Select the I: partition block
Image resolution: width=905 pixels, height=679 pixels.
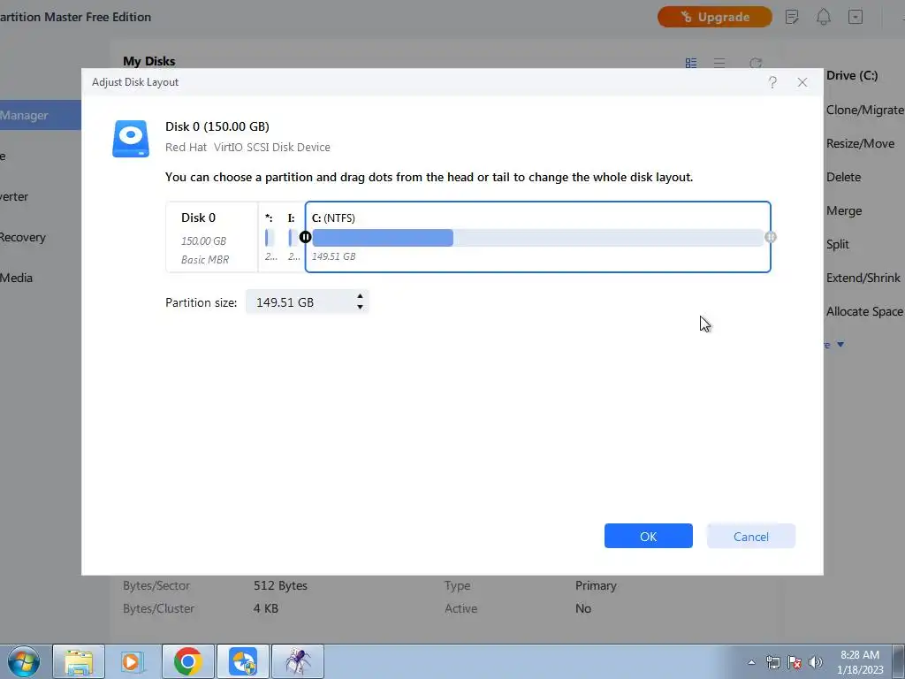[x=293, y=237]
